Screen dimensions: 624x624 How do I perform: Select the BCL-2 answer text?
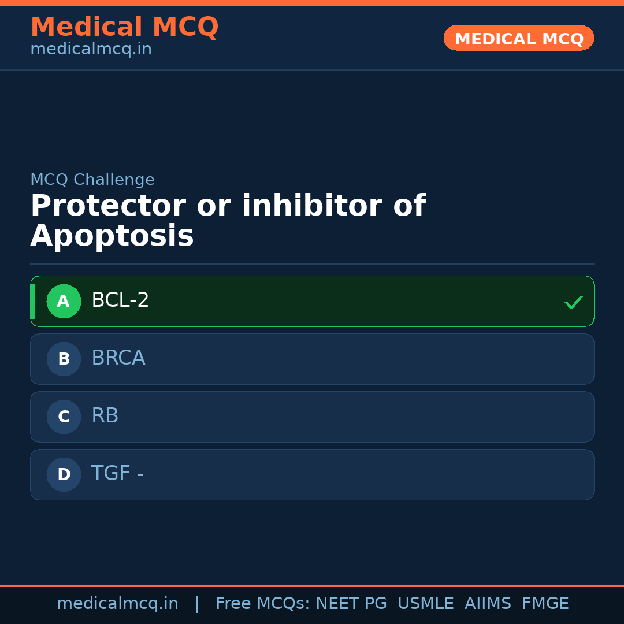(120, 300)
